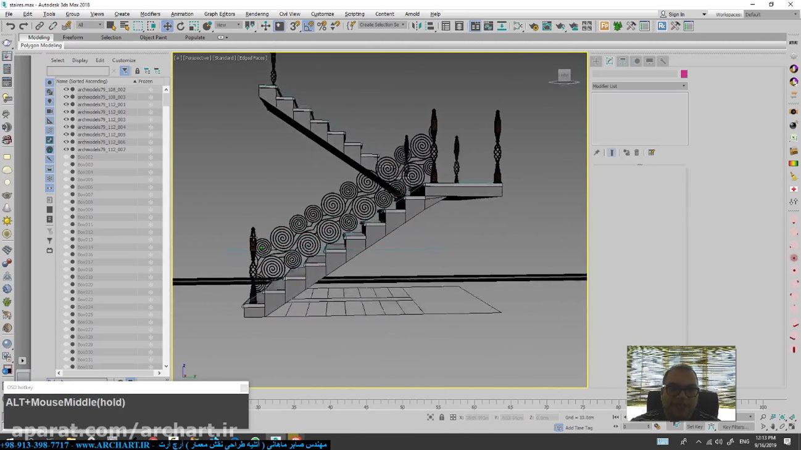
Task: Activate the Select and Move tool
Action: click(x=167, y=26)
